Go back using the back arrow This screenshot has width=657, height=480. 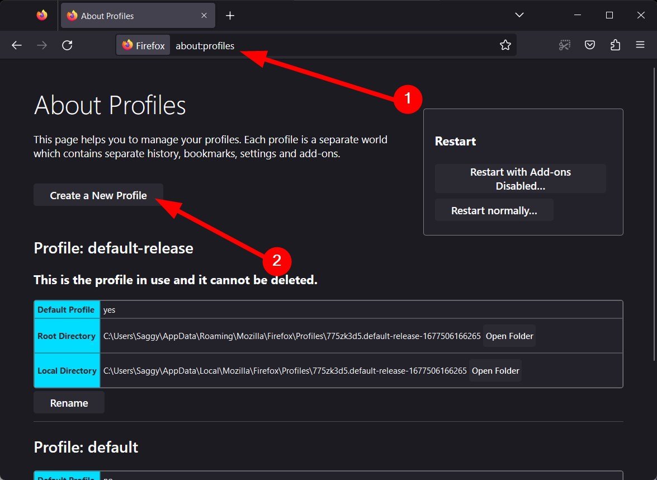coord(17,45)
